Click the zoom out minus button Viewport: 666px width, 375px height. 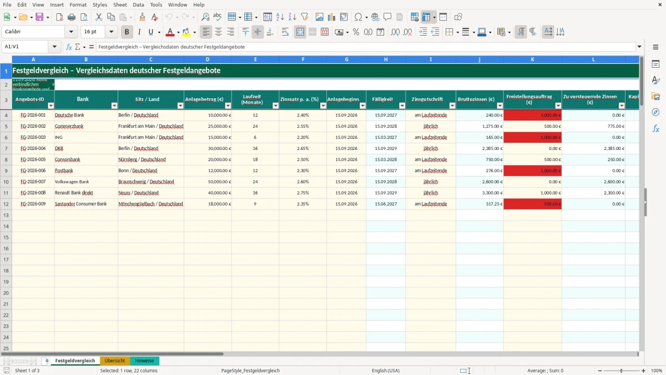599,371
